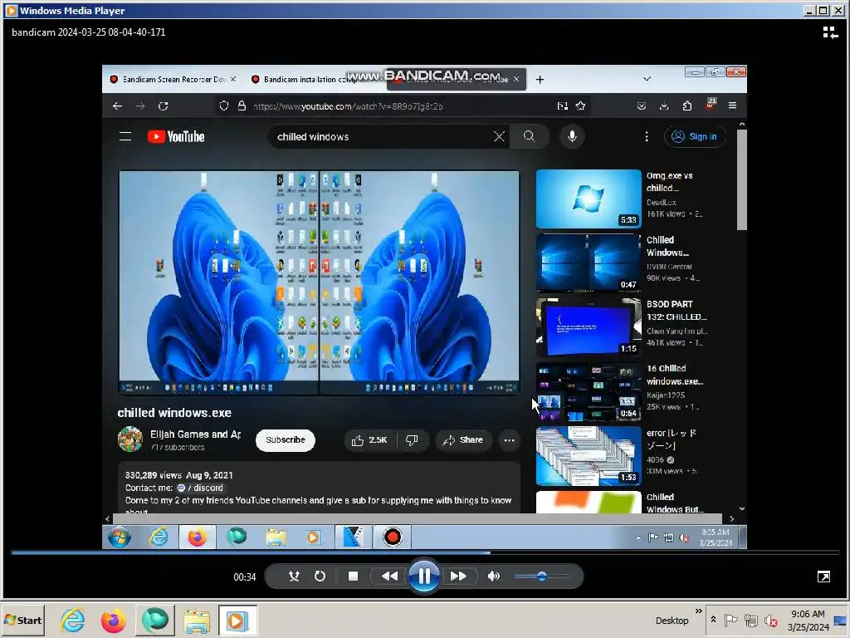Viewport: 850px width, 638px height.
Task: Turn shuffle on in Media Player
Action: pyautogui.click(x=294, y=577)
